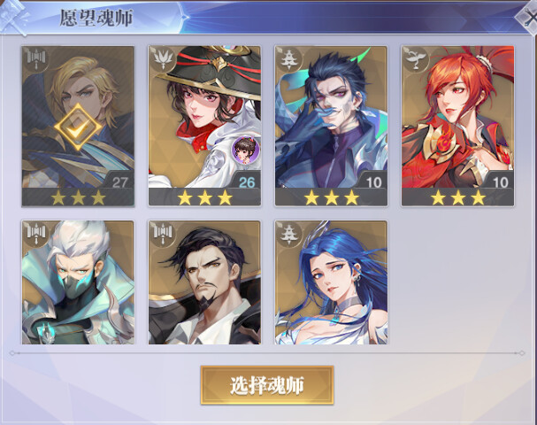Close the 愿望魂师 dialog with the X

pos(528,17)
